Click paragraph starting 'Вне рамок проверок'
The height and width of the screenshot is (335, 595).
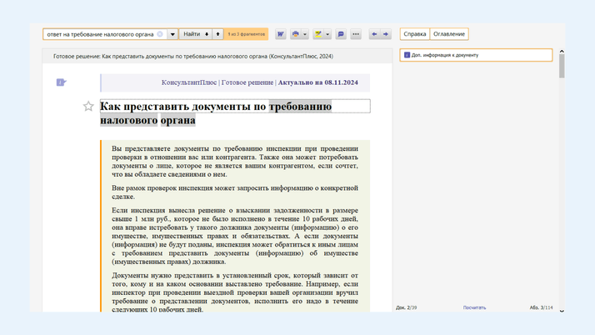[x=235, y=192]
